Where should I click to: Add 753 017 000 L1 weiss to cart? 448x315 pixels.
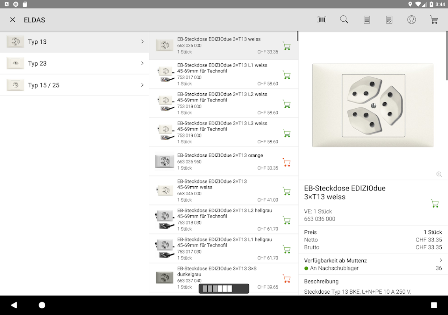pos(286,75)
